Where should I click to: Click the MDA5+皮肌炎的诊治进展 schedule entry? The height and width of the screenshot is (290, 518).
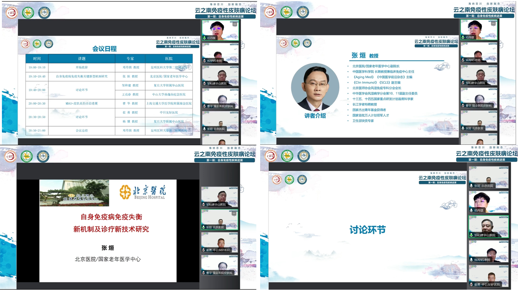(82, 103)
